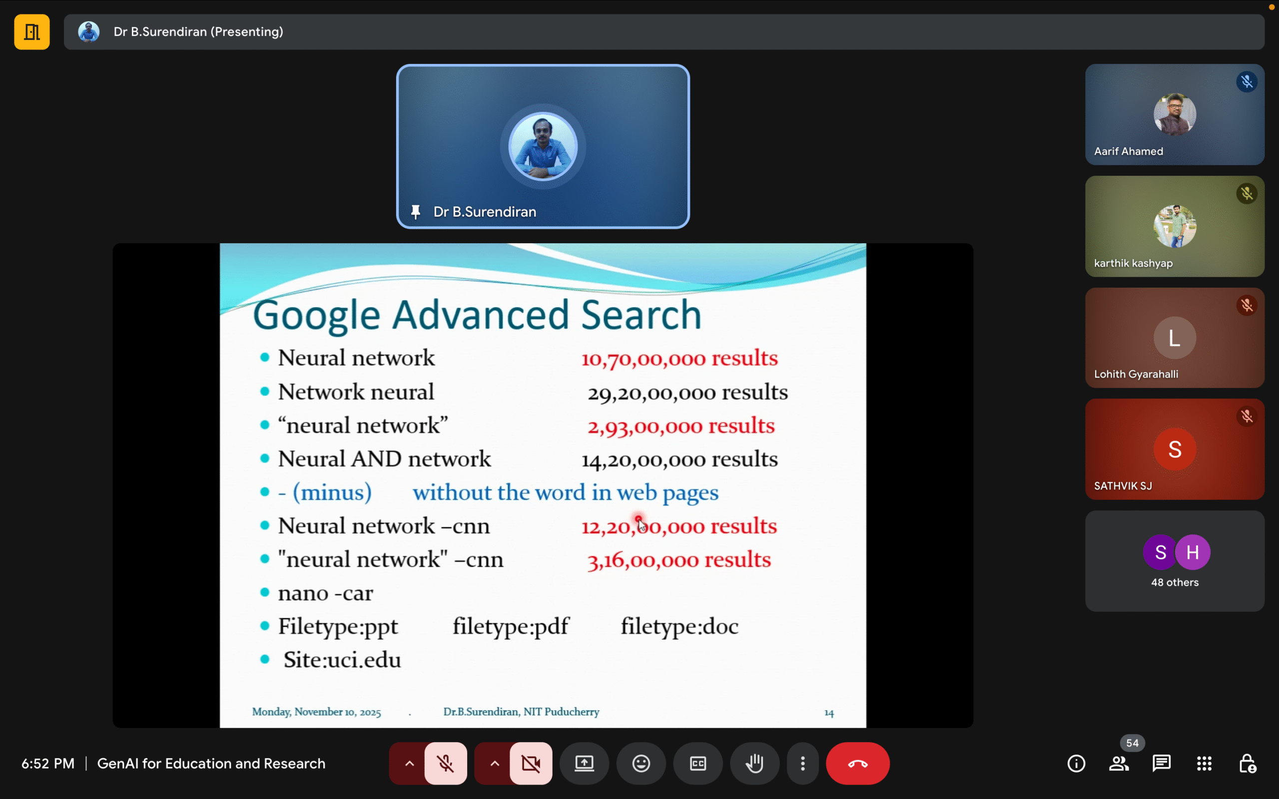The image size is (1279, 799).
Task: Click the red leave call button
Action: (x=857, y=763)
